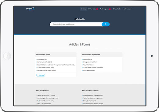Click the Most viewed articles heading

click(x=42, y=91)
